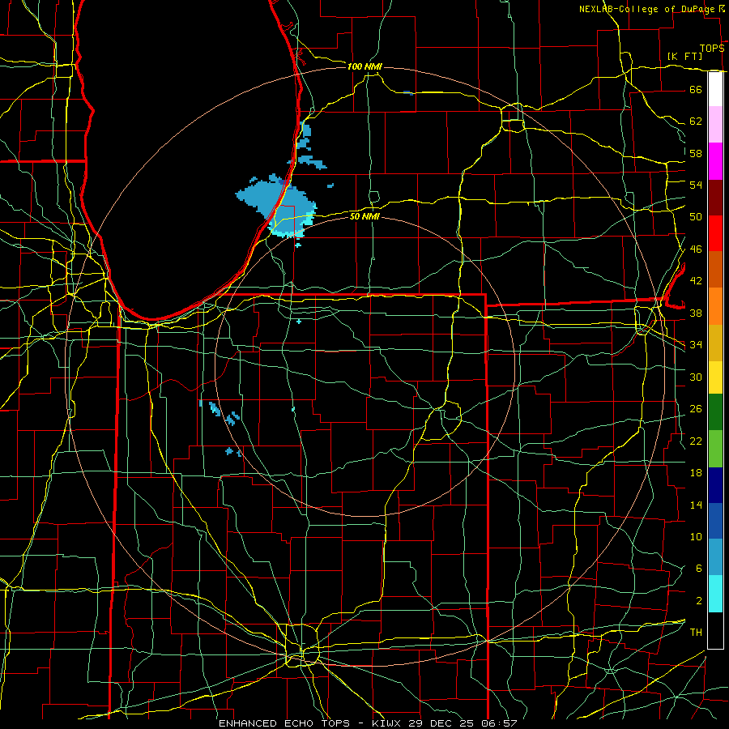The image size is (729, 729).
Task: Click the 50 NMI range ring label
Action: (364, 216)
